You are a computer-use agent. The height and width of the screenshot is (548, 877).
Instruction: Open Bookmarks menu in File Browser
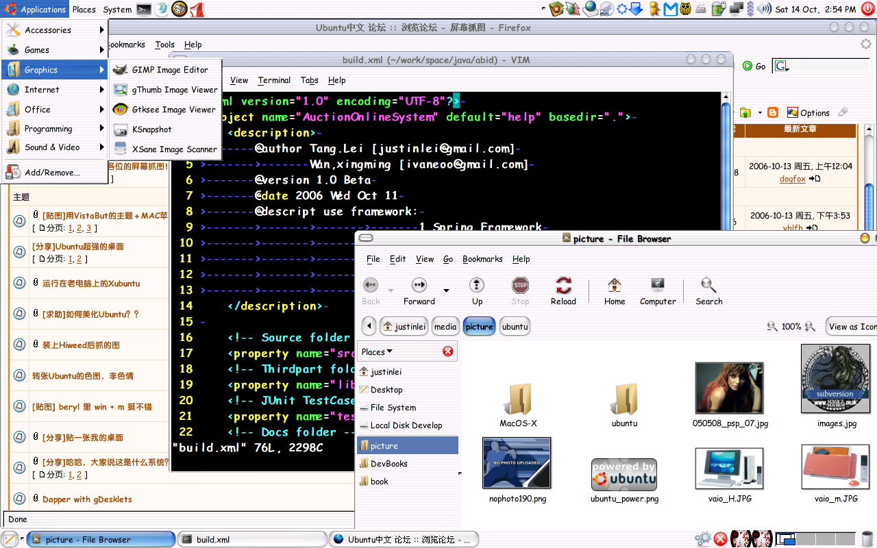pos(482,259)
